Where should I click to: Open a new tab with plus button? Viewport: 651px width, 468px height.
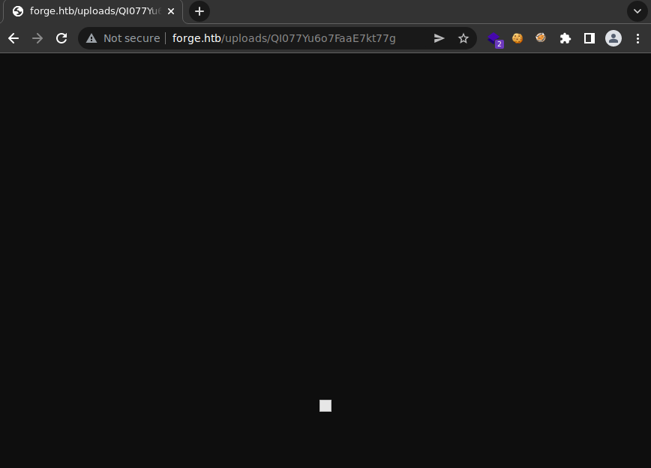coord(199,11)
